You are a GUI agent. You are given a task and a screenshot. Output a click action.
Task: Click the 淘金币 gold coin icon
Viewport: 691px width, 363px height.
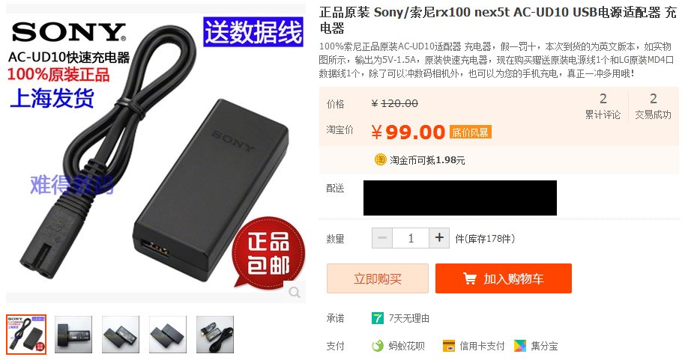point(380,159)
